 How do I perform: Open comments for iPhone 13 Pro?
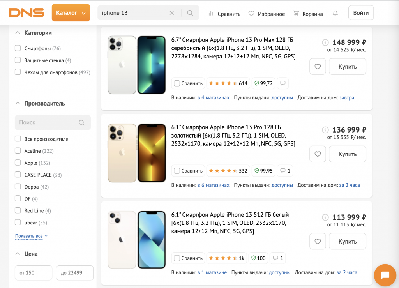[285, 171]
